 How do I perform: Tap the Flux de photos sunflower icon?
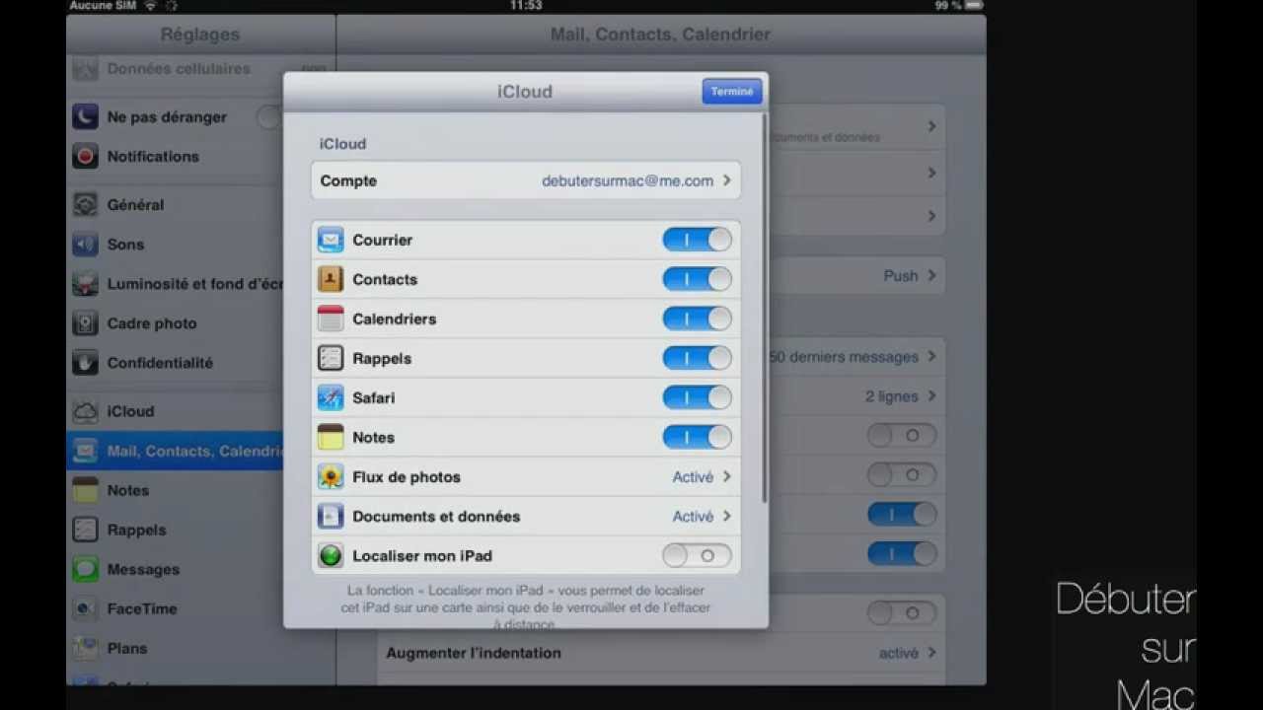331,476
